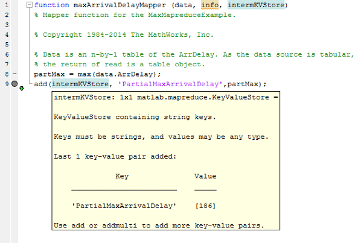
Task: Click the green execution arrow at line 9
Action: 22,89
